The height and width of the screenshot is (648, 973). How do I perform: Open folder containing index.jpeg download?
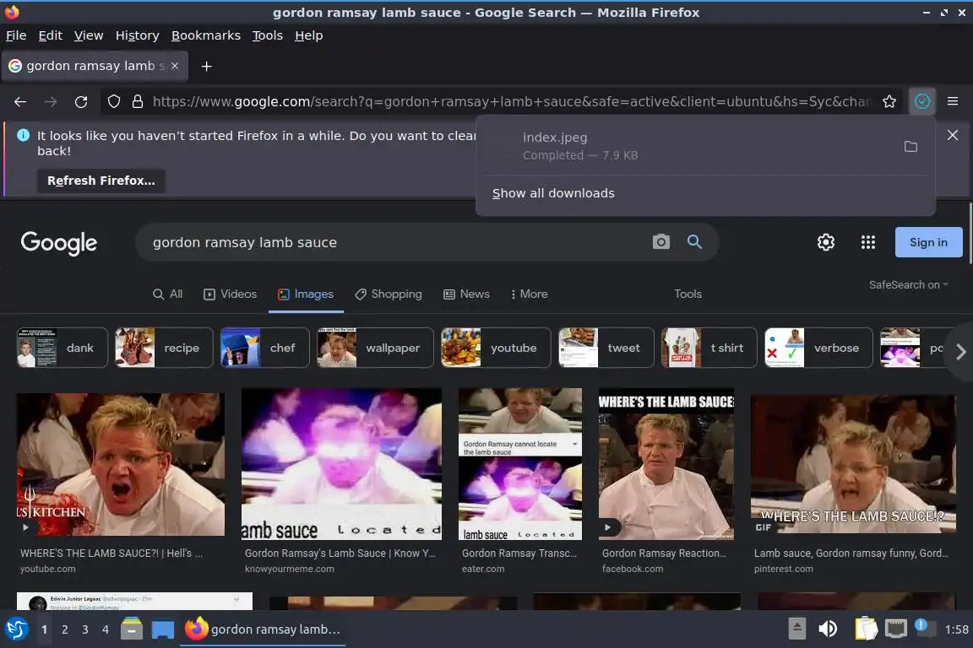(910, 146)
